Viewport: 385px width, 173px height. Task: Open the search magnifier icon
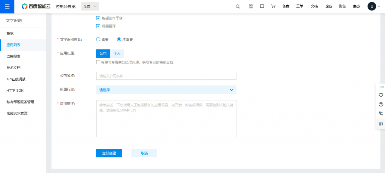tap(238, 6)
